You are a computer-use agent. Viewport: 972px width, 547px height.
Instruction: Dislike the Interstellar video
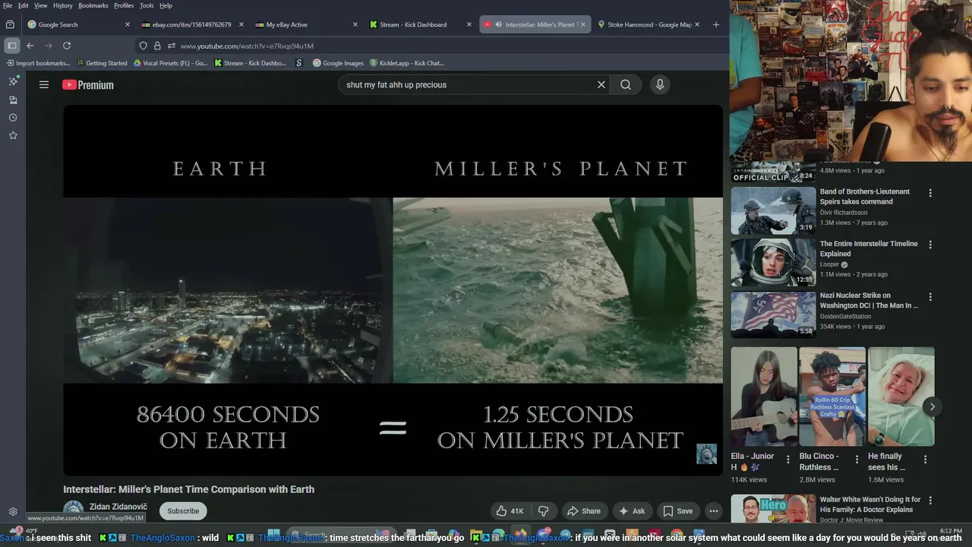(543, 511)
